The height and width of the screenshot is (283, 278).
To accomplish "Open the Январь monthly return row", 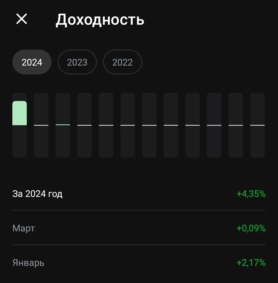I will click(139, 263).
